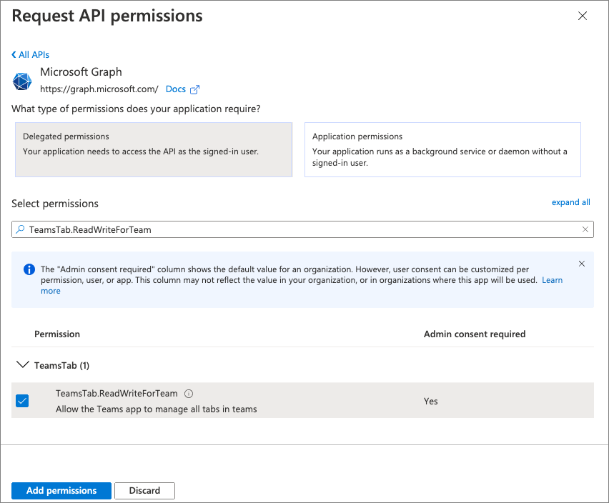Select Application permissions option
This screenshot has width=609, height=503.
(x=442, y=150)
